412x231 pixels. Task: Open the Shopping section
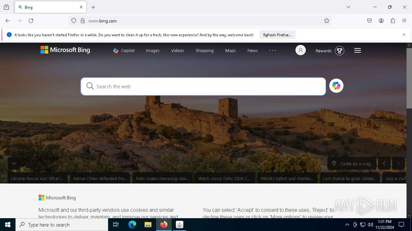[204, 51]
